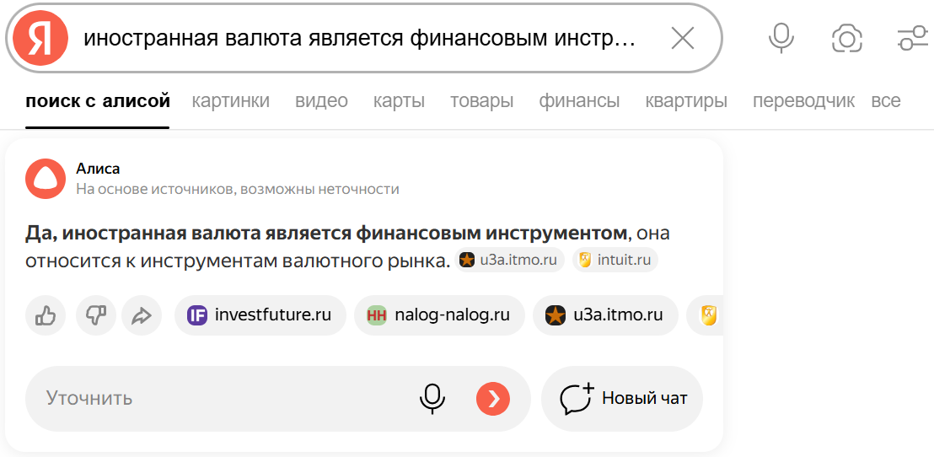This screenshot has height=457, width=934.
Task: Open the карты tab
Action: point(399,101)
